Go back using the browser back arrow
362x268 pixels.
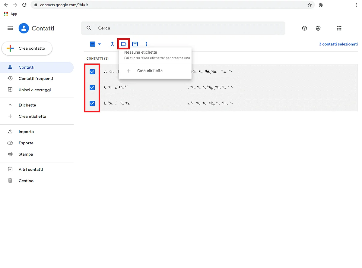pyautogui.click(x=6, y=5)
